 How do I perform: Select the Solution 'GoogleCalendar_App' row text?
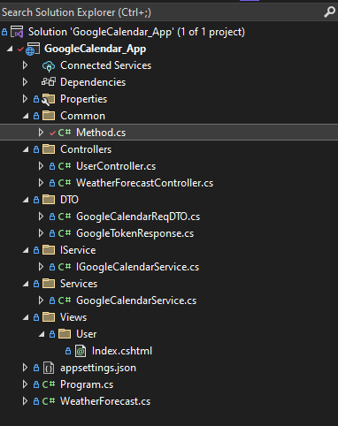(136, 32)
